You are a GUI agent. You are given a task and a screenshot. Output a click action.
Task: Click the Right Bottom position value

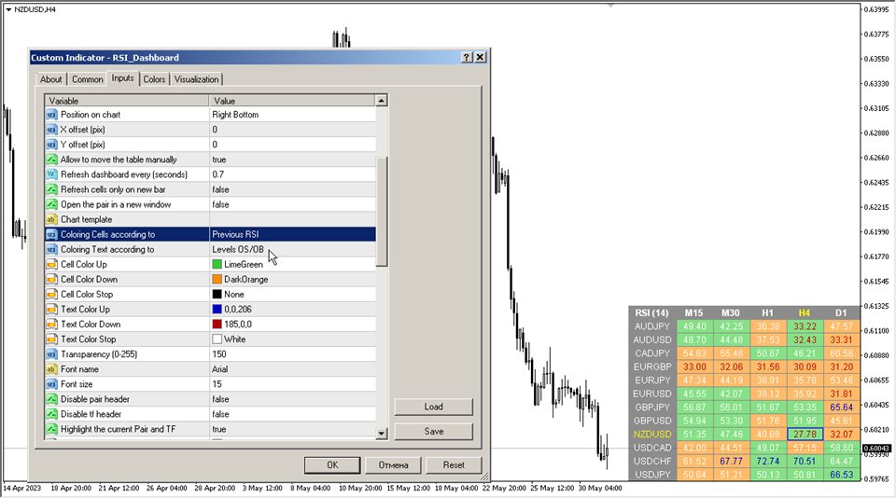coord(292,114)
